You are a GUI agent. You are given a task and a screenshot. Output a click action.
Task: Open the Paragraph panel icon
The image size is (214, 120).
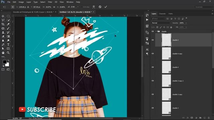pos(147,54)
